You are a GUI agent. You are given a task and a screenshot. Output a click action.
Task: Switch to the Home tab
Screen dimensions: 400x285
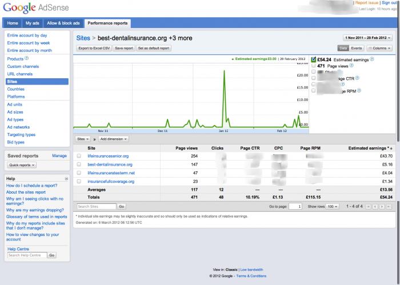click(13, 23)
